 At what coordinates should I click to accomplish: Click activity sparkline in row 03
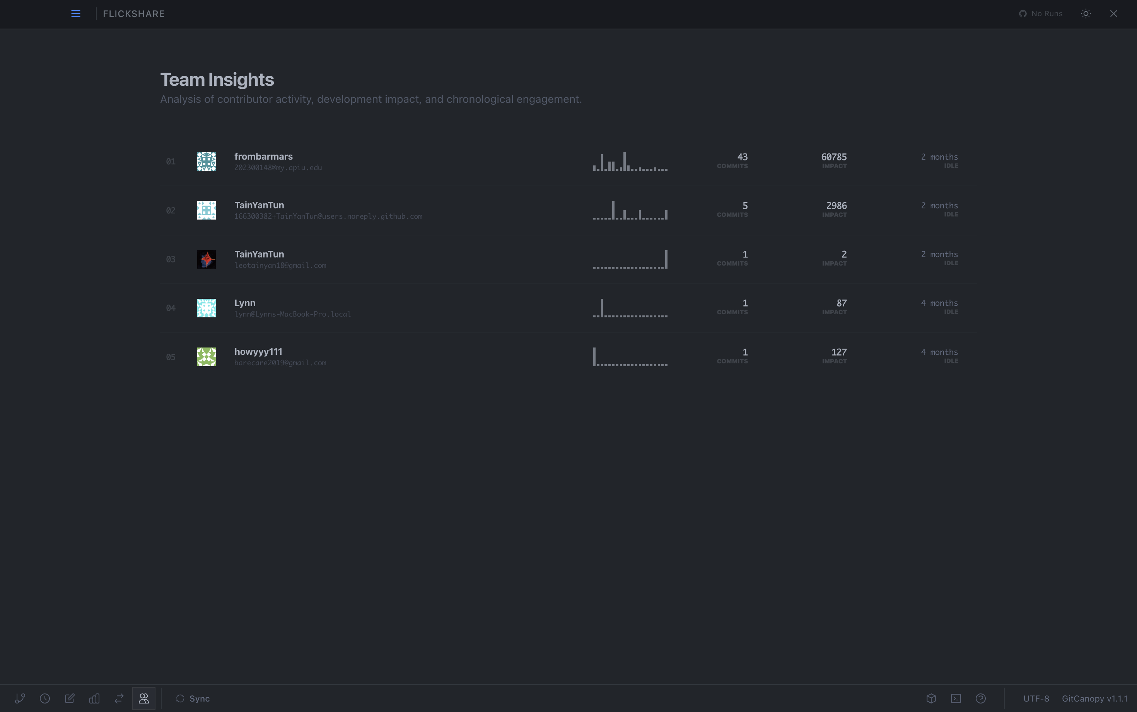point(630,259)
